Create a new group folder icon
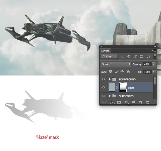The image size is (161, 151). tap(133, 102)
